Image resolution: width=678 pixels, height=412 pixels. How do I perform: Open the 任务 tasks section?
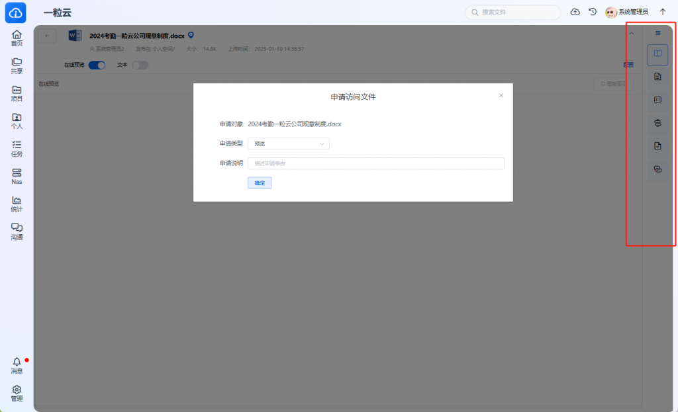[17, 148]
